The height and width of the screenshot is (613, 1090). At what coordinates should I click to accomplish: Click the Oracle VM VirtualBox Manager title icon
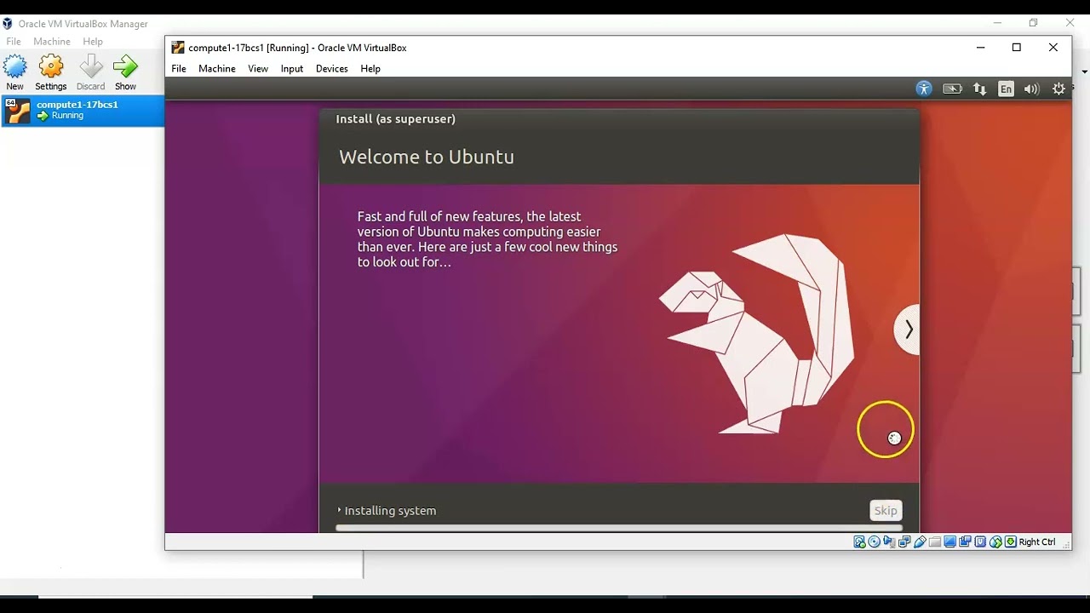[8, 24]
